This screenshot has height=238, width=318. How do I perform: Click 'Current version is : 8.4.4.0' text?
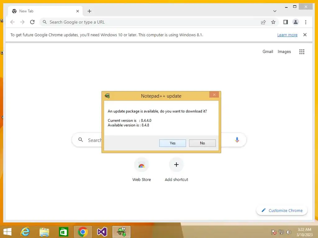tap(129, 121)
